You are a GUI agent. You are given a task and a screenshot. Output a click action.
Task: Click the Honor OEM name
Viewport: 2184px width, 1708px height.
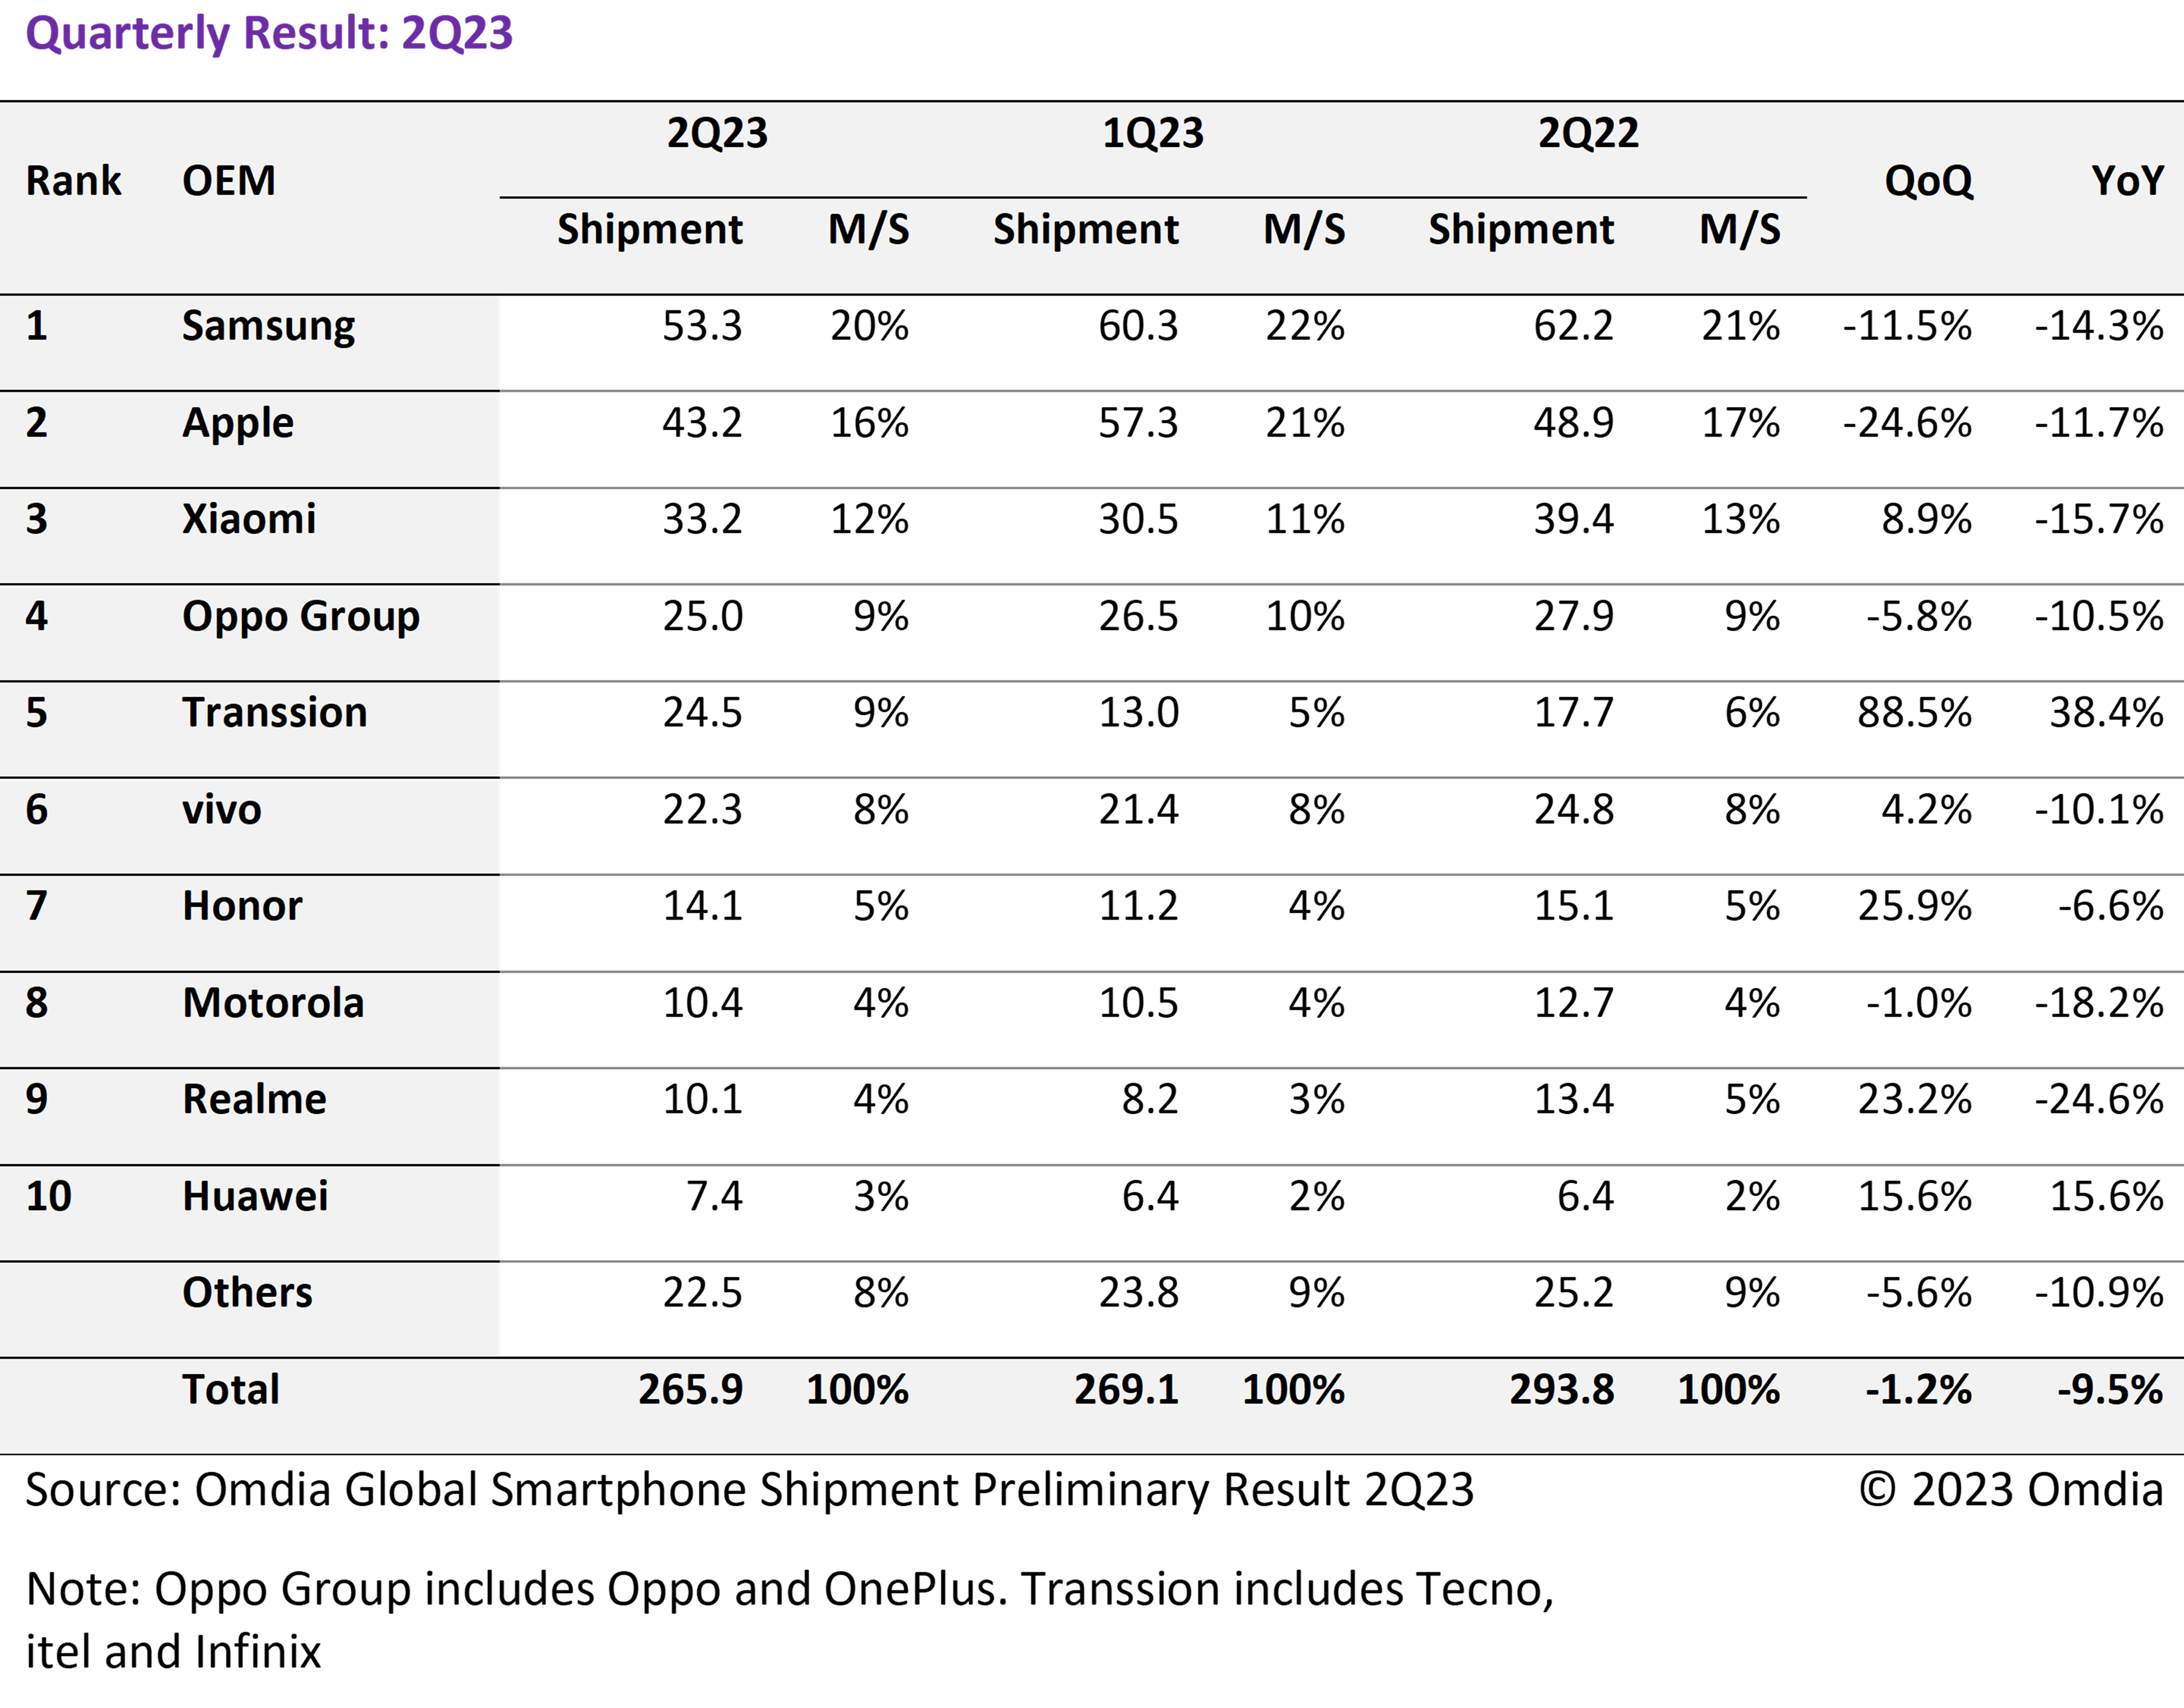coord(242,906)
